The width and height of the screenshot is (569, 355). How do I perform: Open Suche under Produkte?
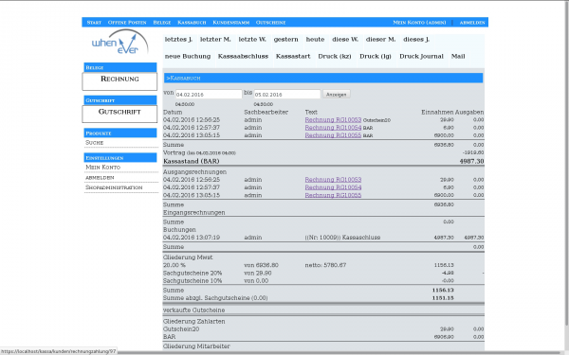(94, 143)
